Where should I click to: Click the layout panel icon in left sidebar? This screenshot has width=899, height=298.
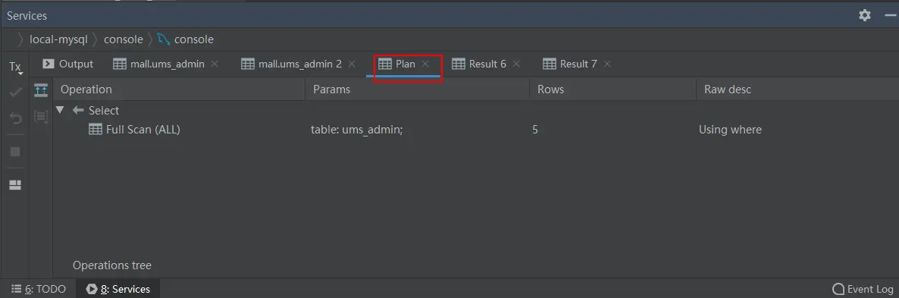tap(15, 185)
